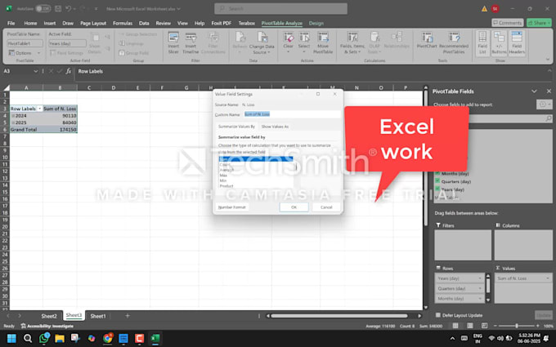Open Change Data Source in ribbon
The width and height of the screenshot is (556, 347).
[x=262, y=42]
